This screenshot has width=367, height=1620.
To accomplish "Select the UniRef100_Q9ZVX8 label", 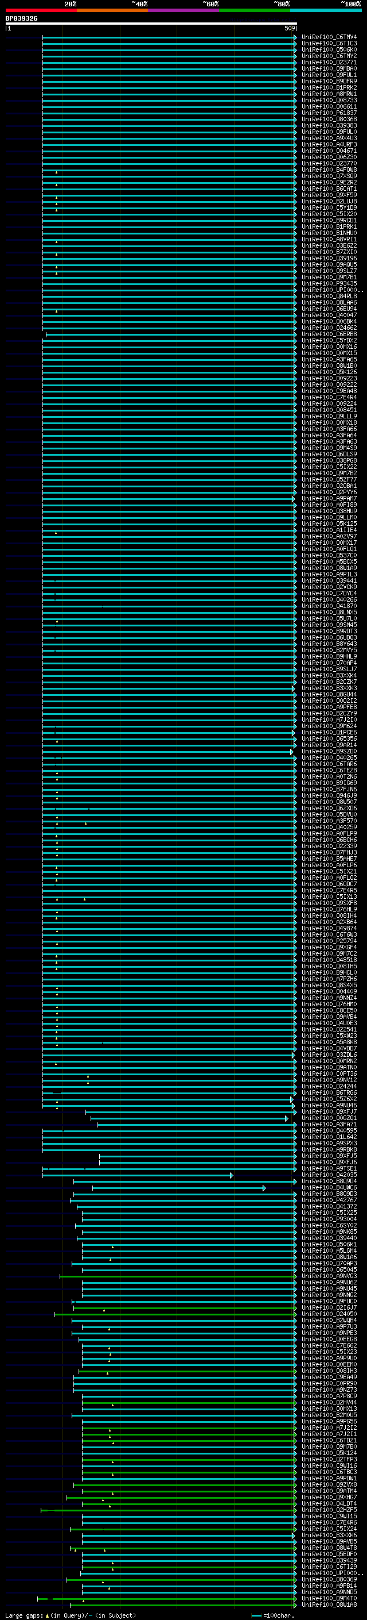I will point(329,1484).
